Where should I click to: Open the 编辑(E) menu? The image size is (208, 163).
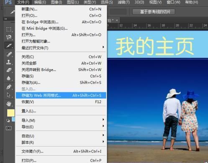tap(40, 2)
